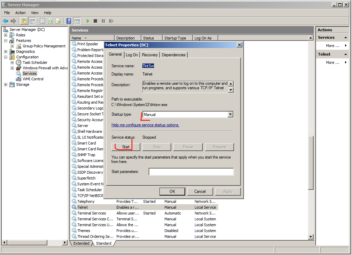Switch to the Recovery tab
This screenshot has width=352, height=255.
click(150, 55)
